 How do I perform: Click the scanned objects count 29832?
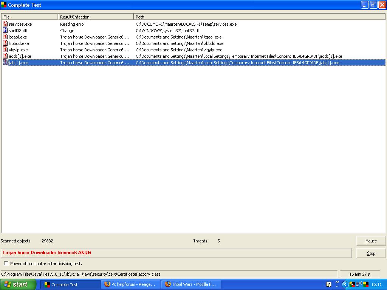coord(47,241)
